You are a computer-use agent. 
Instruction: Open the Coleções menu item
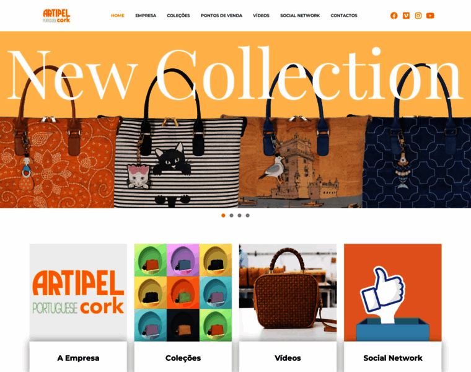(x=178, y=15)
